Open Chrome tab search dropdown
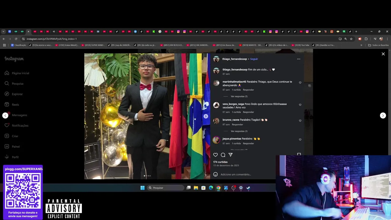Screen dimensions: 391x220 pos(3,31)
